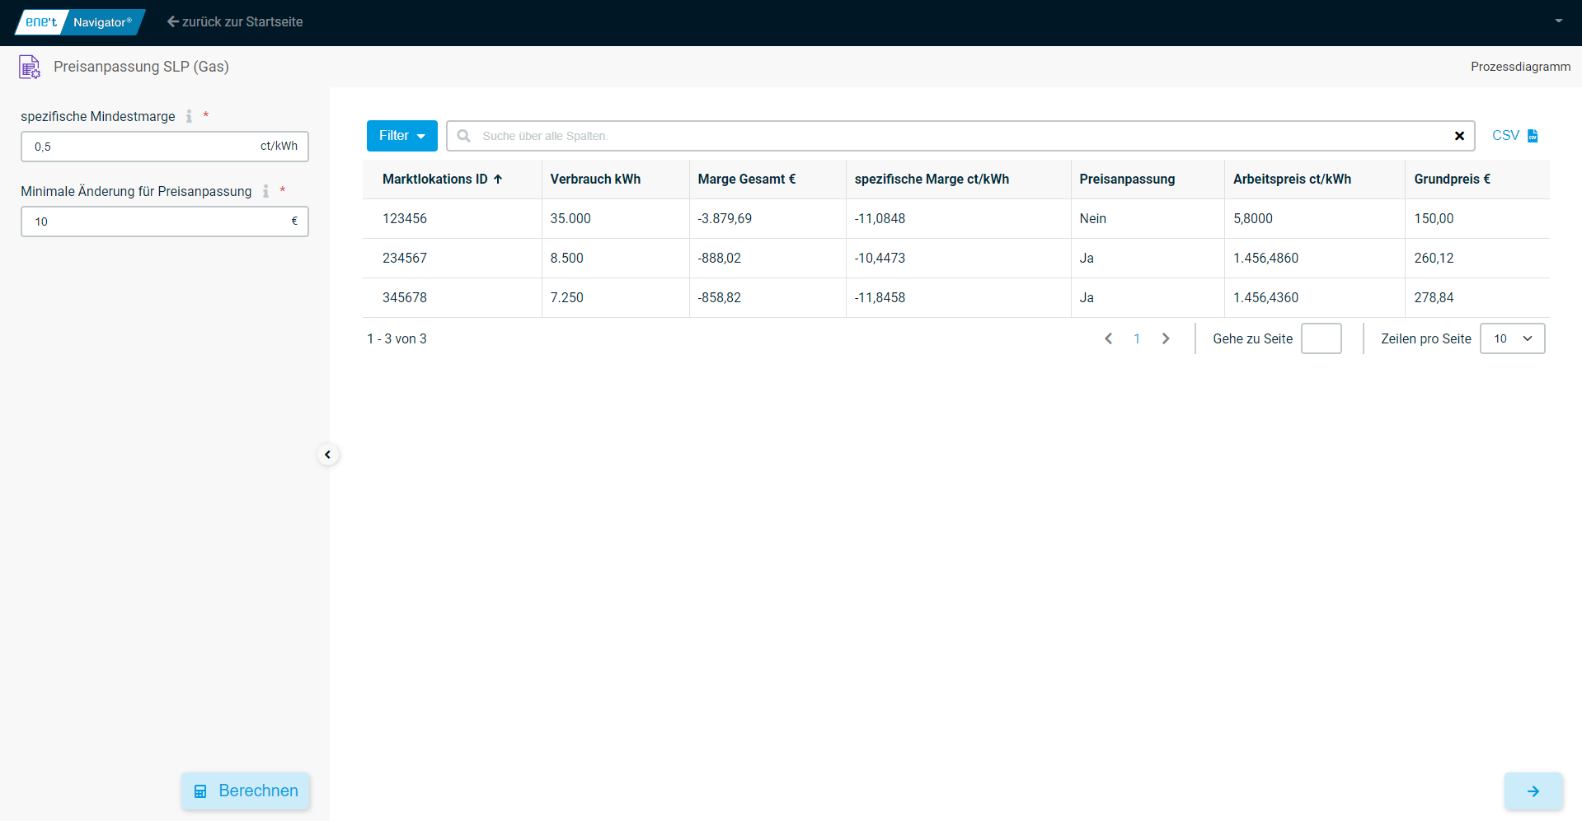Click the forward arrow button at bottom right
This screenshot has height=821, width=1582.
point(1533,791)
